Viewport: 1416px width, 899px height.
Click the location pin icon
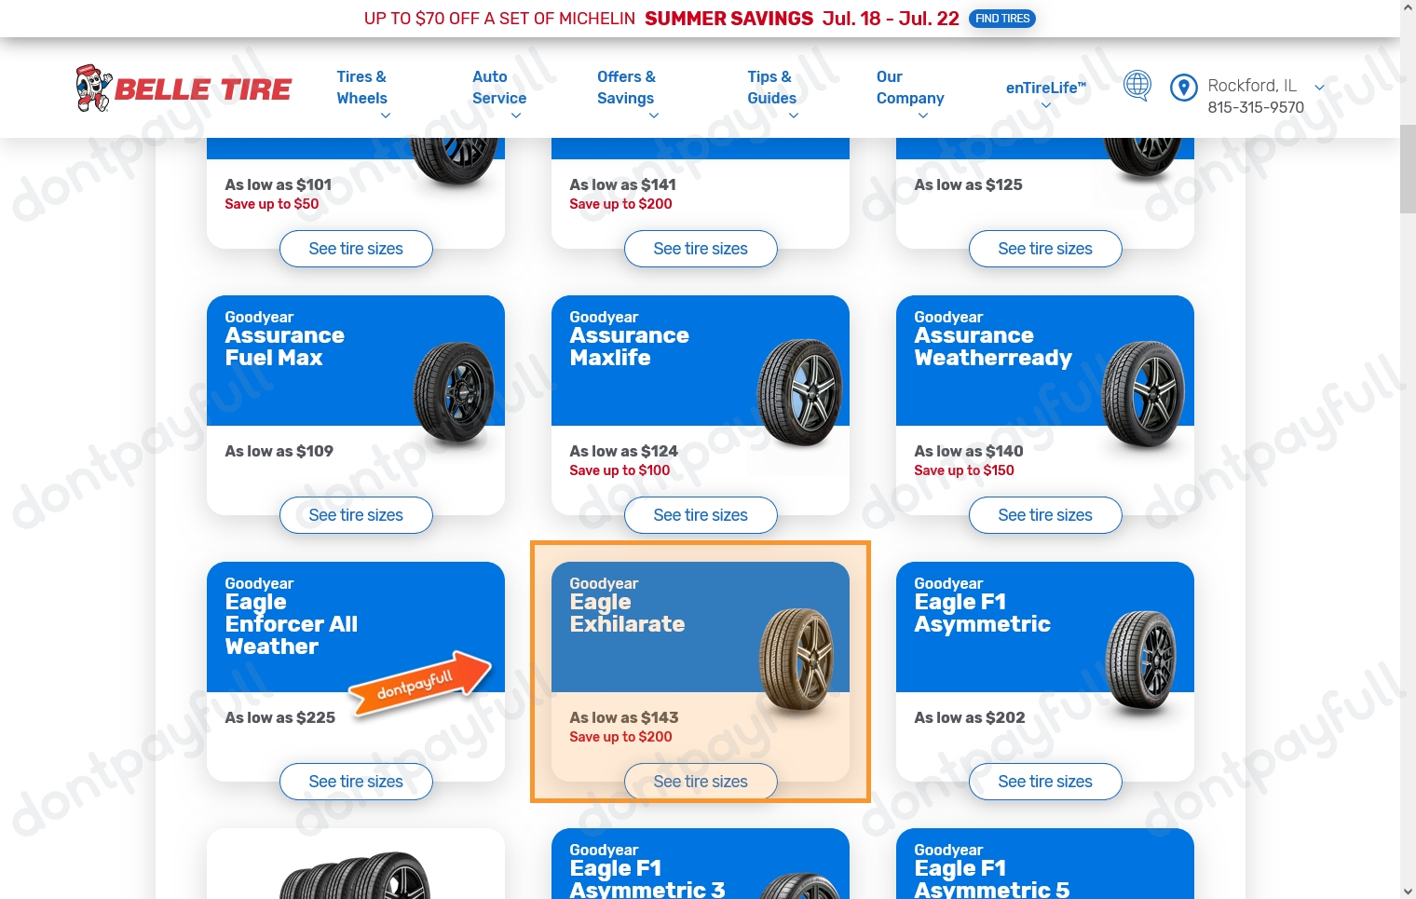pos(1183,88)
